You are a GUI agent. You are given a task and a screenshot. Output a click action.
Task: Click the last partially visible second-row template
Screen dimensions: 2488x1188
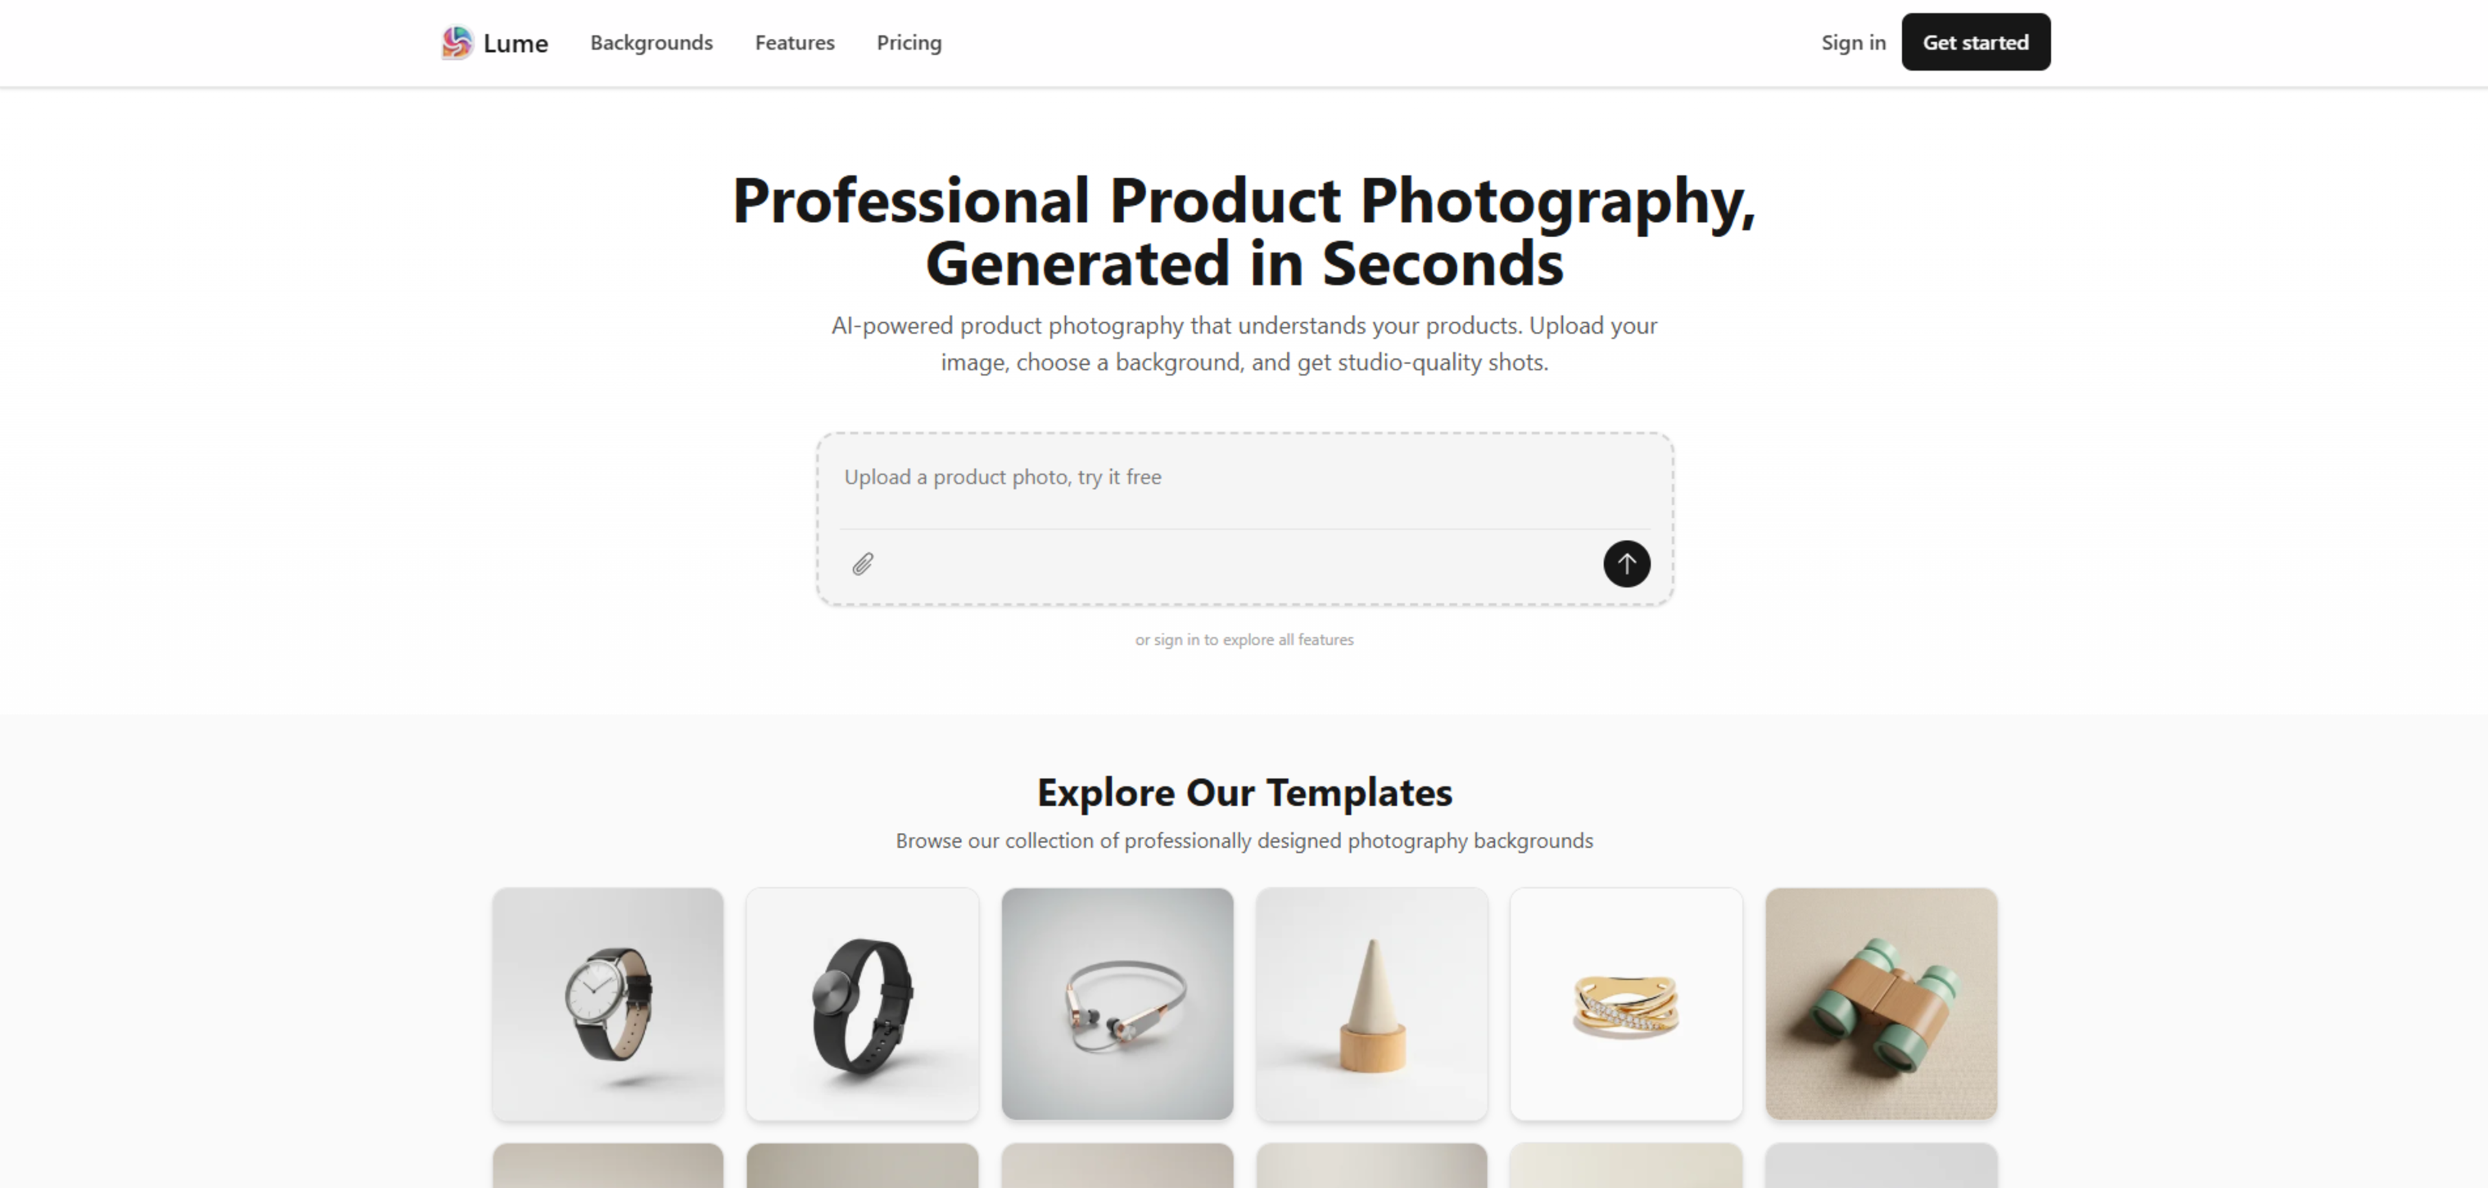point(1882,1166)
